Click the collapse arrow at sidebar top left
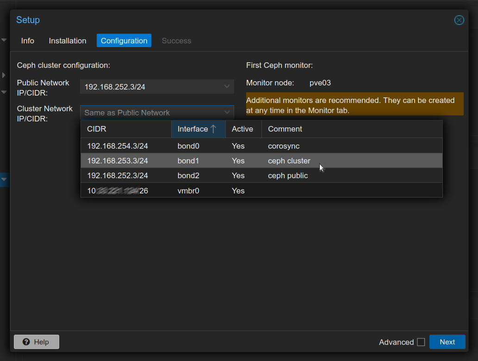The height and width of the screenshot is (361, 478). [4, 40]
